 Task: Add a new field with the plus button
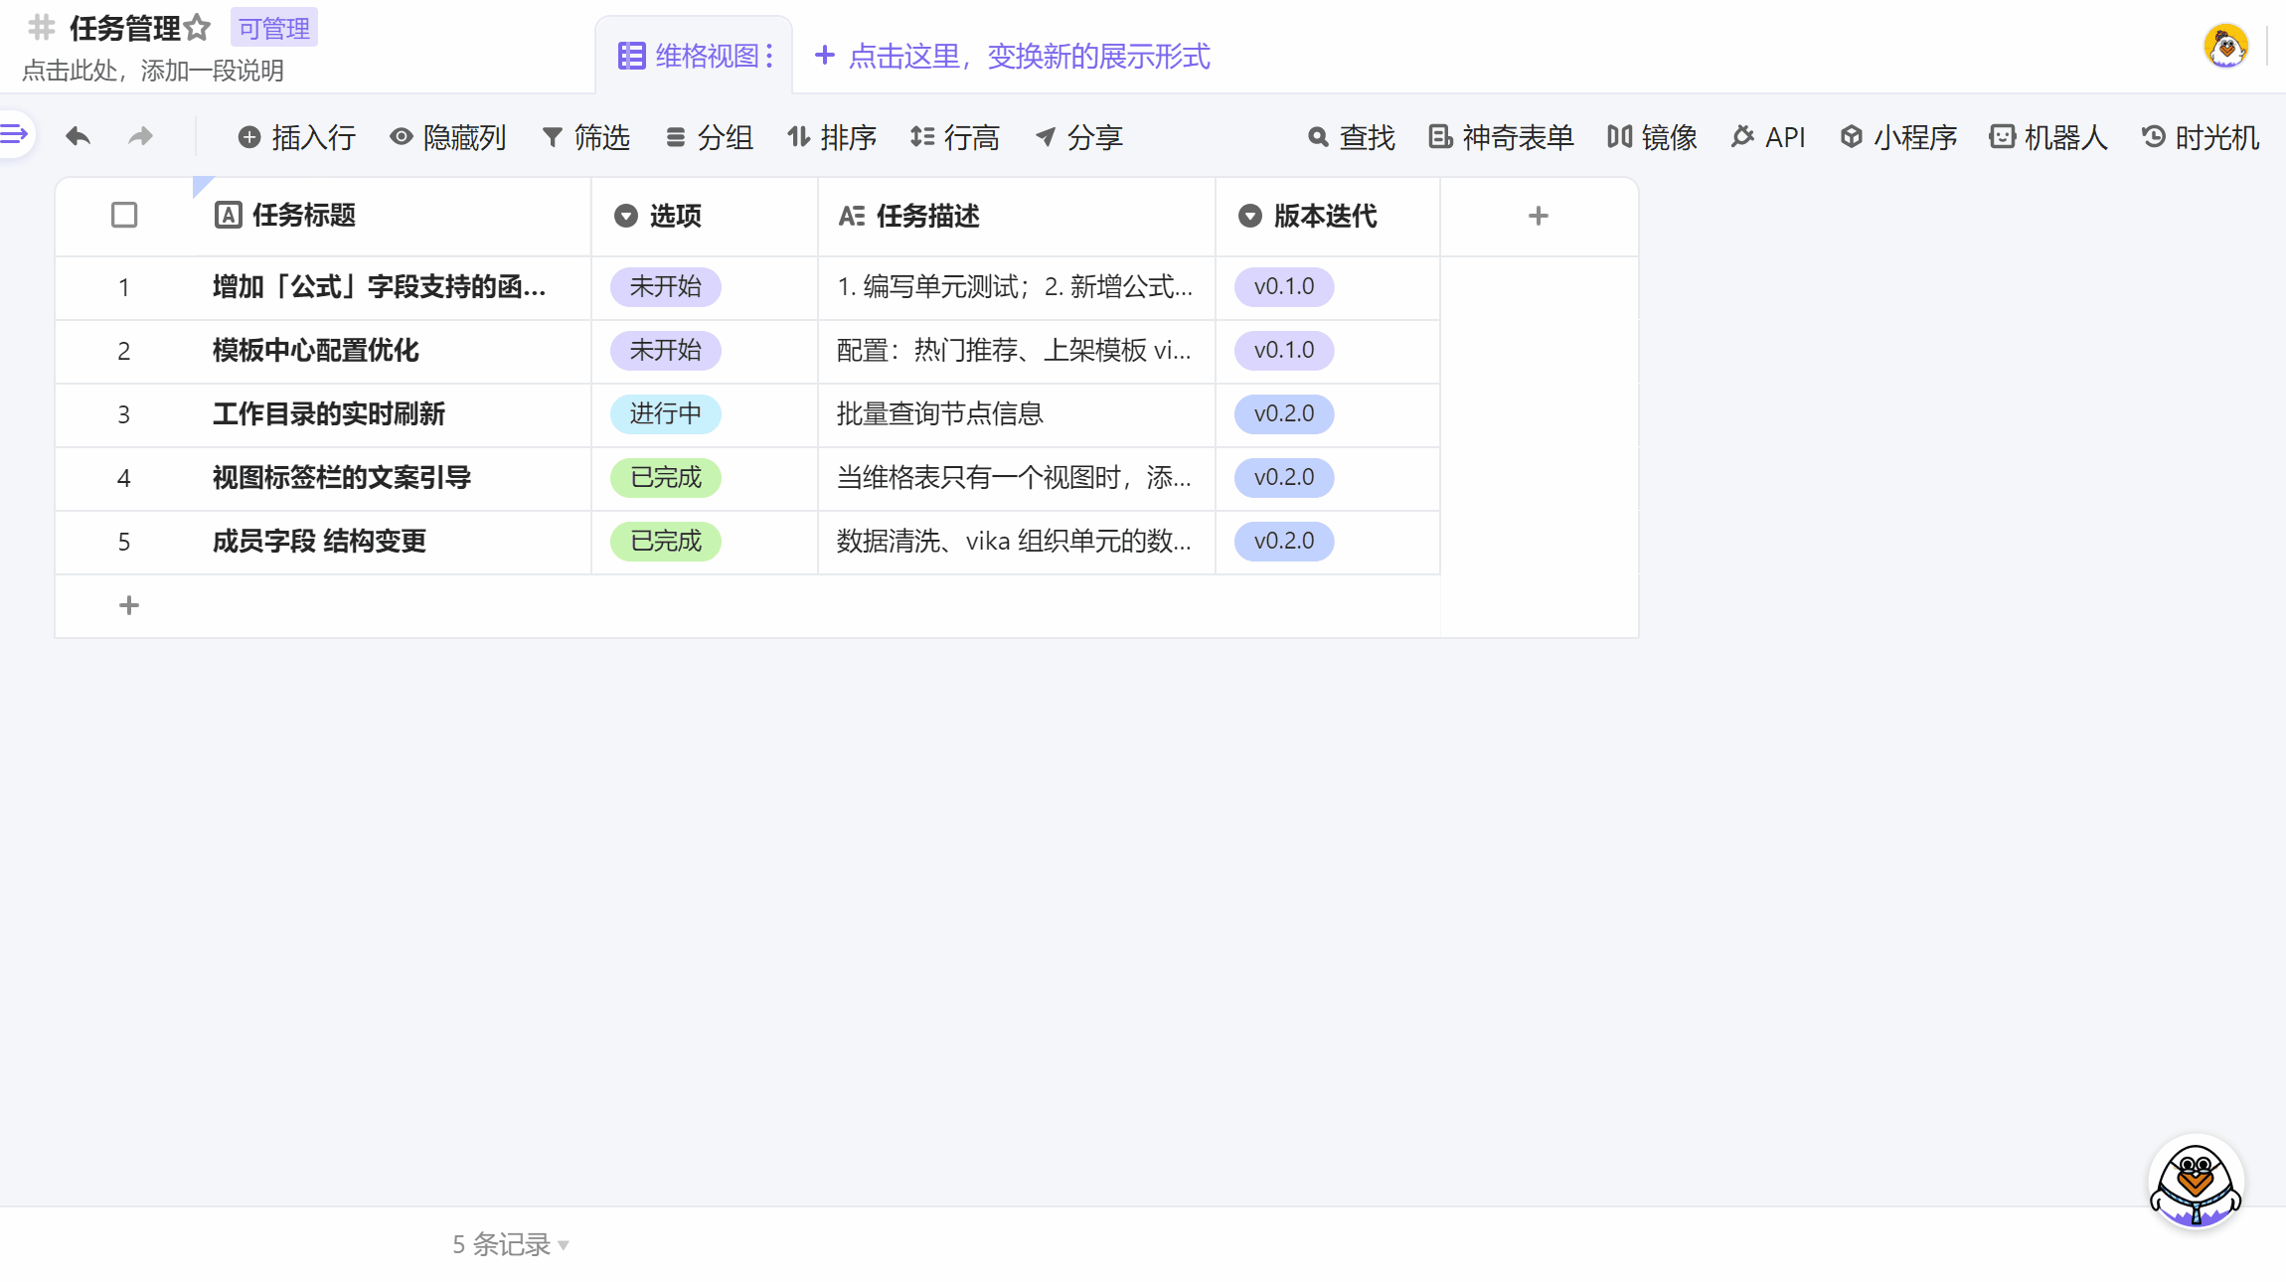click(x=1538, y=215)
